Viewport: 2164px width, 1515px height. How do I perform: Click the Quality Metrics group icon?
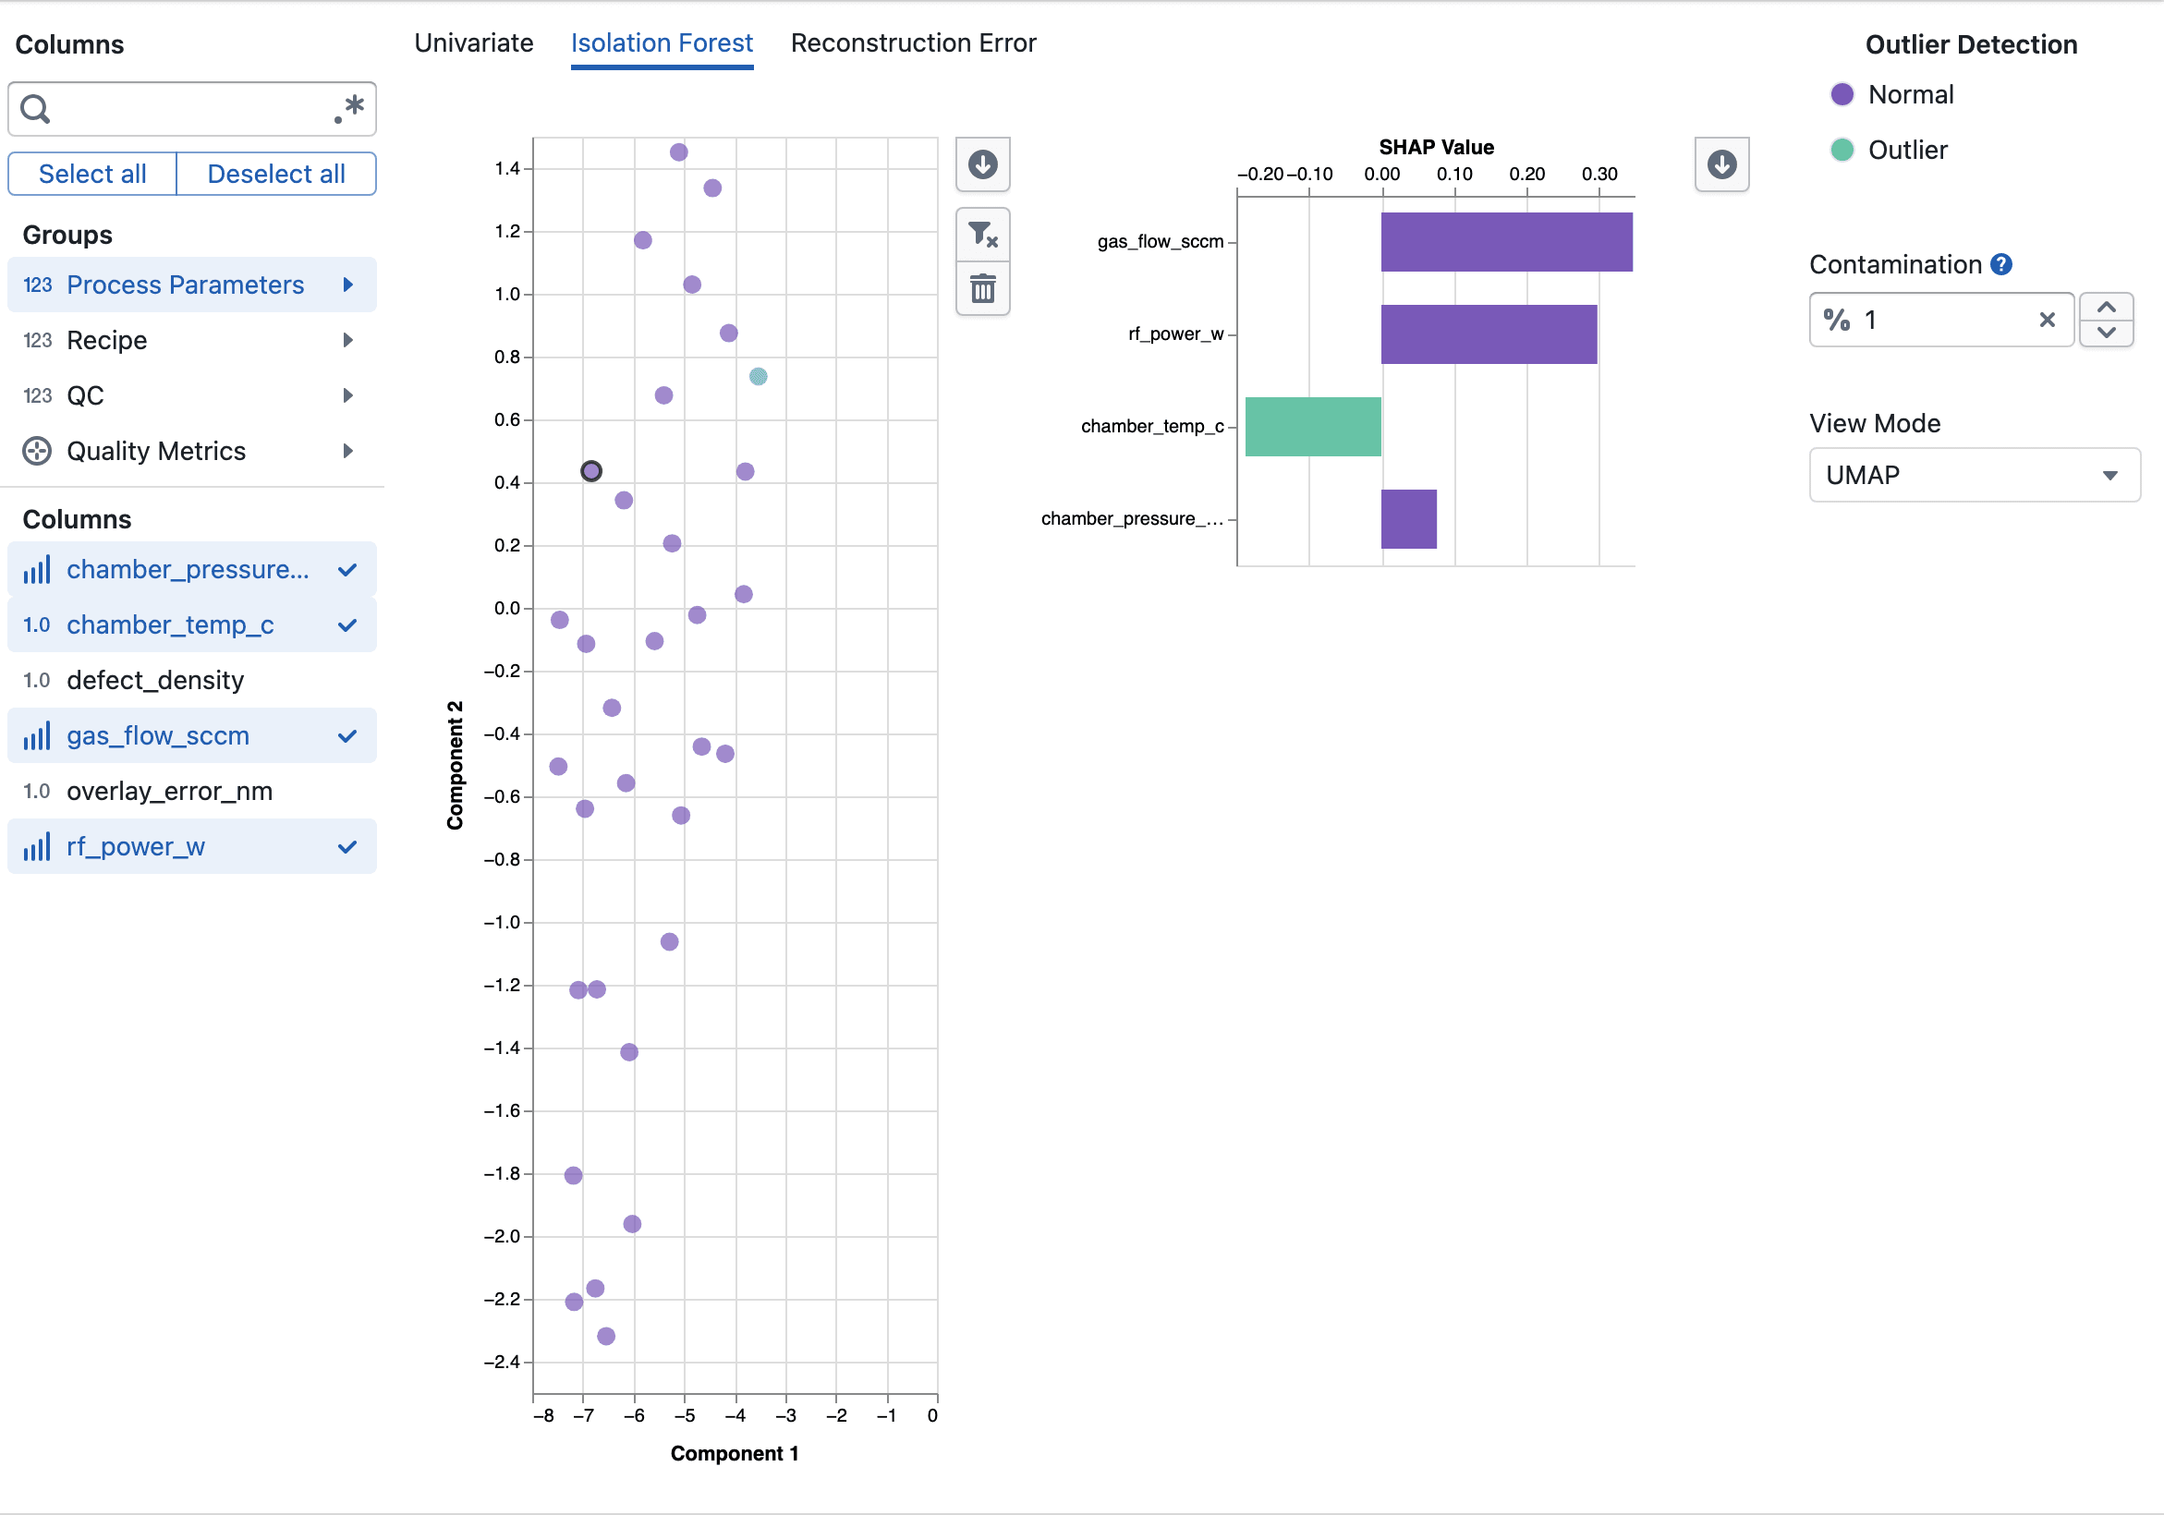coord(37,452)
